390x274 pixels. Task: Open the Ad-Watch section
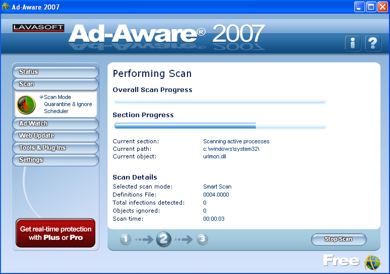pos(55,124)
